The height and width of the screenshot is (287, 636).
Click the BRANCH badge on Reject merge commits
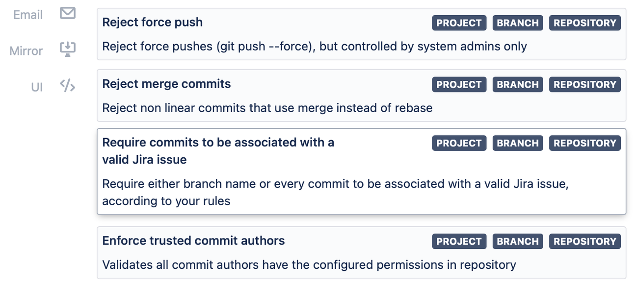517,84
